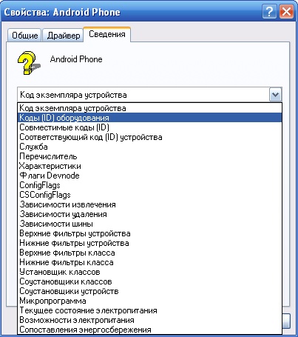Select Возможности электропитания option
Screen dimensions: 298x337
[x=150, y=320]
